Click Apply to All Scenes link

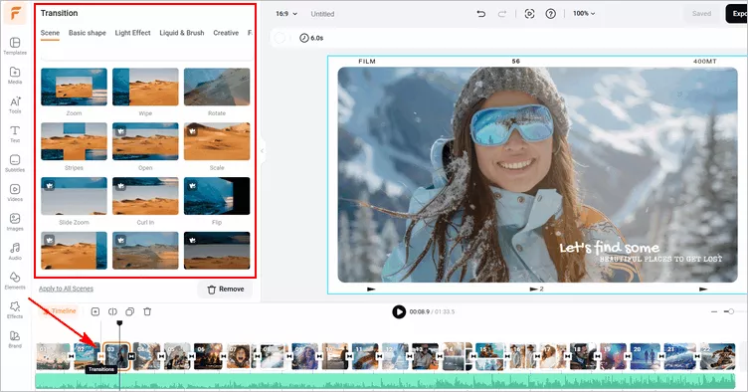click(x=66, y=289)
